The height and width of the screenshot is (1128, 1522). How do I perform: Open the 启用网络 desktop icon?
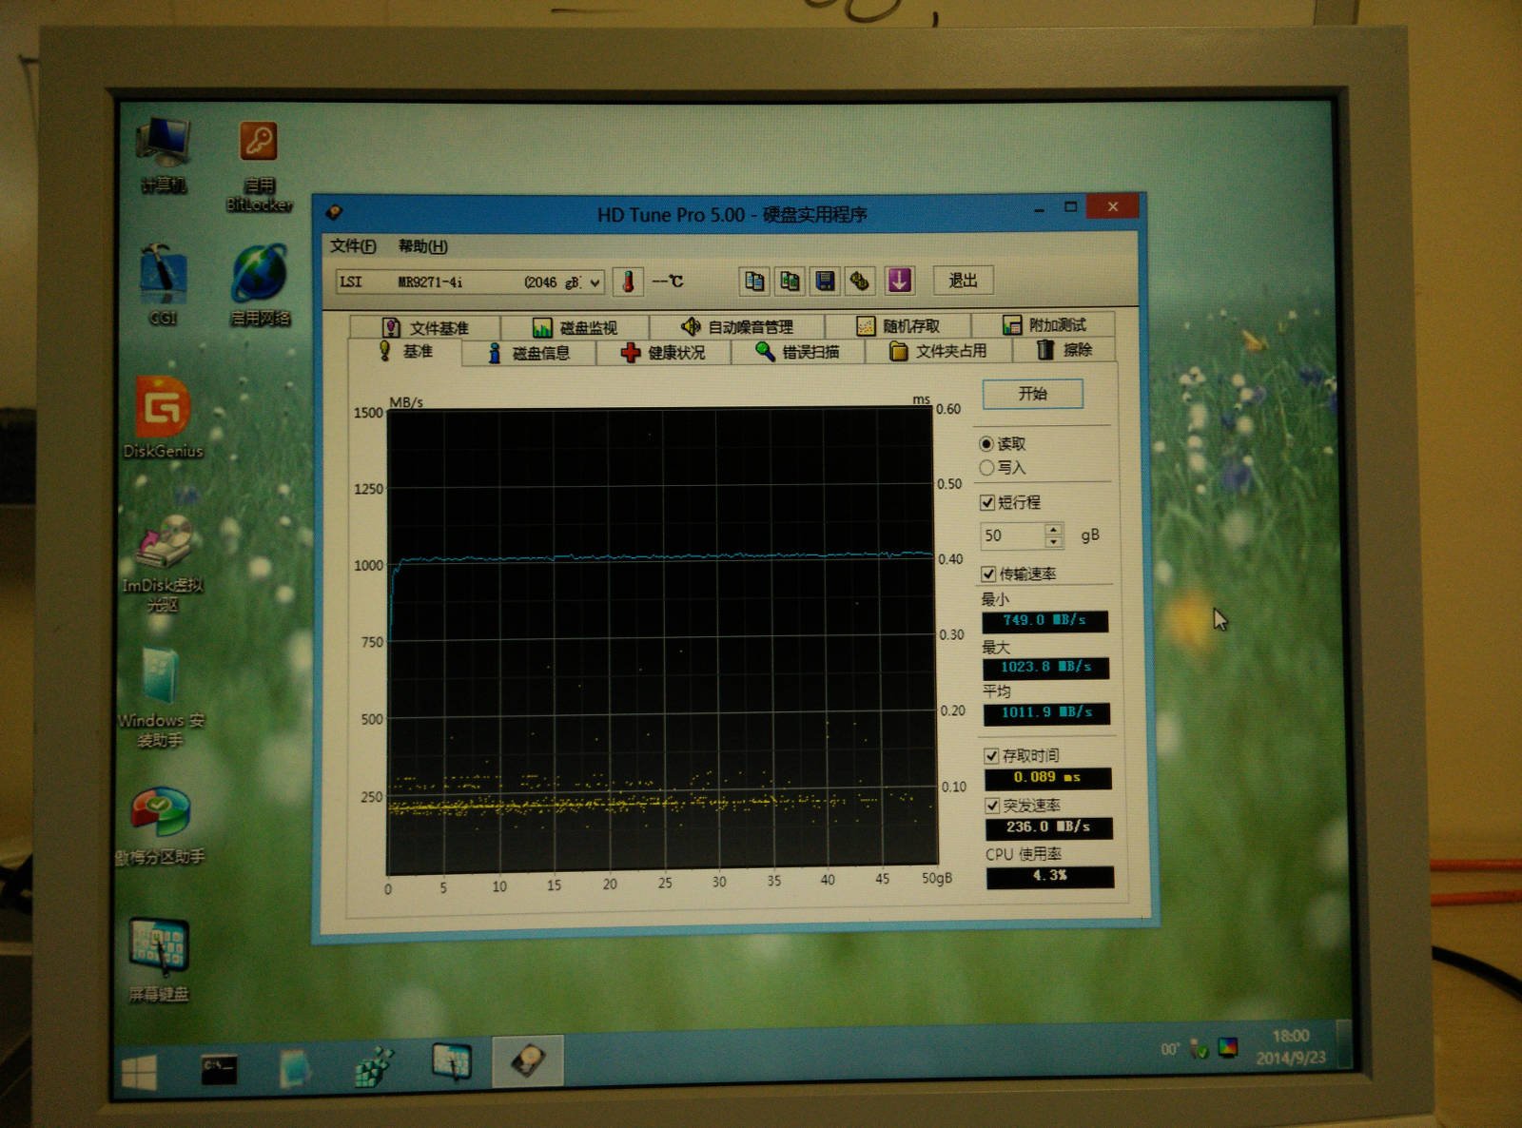260,285
